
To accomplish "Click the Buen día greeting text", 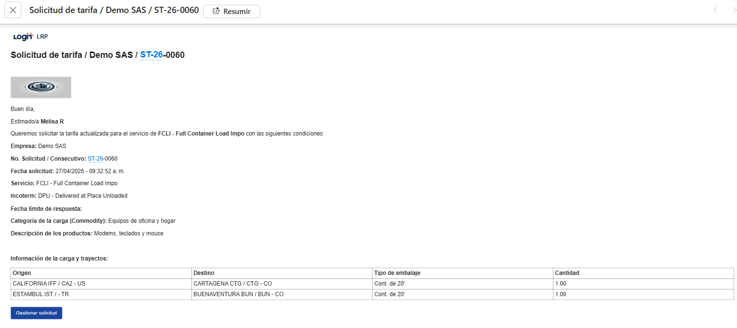I will click(x=23, y=109).
